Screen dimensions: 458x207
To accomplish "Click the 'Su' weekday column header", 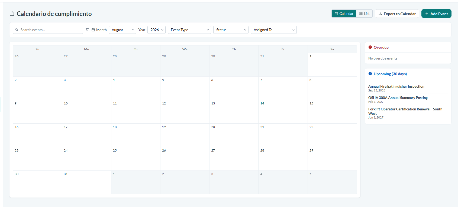I will (x=37, y=49).
